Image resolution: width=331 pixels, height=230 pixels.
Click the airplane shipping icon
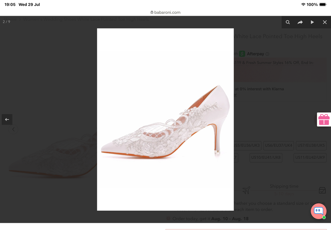click(x=246, y=190)
